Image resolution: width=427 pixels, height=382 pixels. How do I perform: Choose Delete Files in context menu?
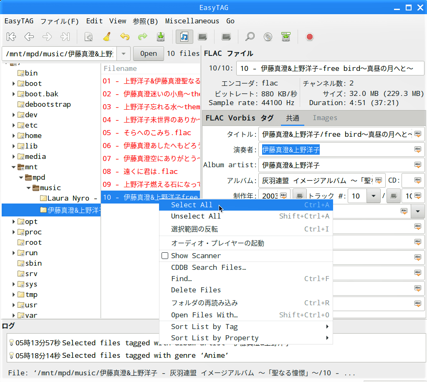(x=246, y=290)
